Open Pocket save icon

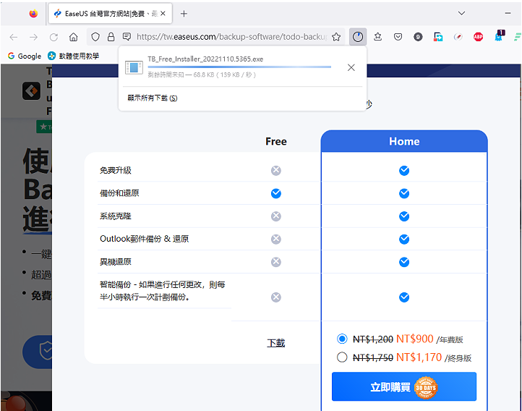(398, 37)
